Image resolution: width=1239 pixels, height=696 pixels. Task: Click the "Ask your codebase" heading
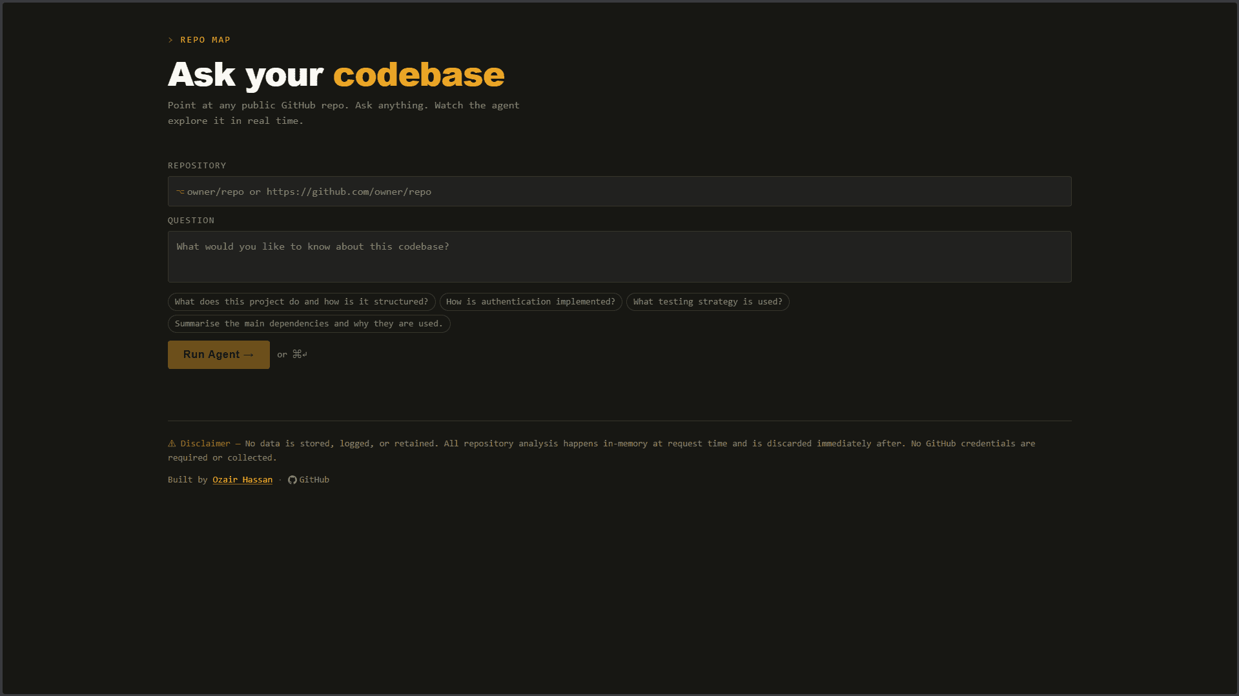pyautogui.click(x=336, y=75)
